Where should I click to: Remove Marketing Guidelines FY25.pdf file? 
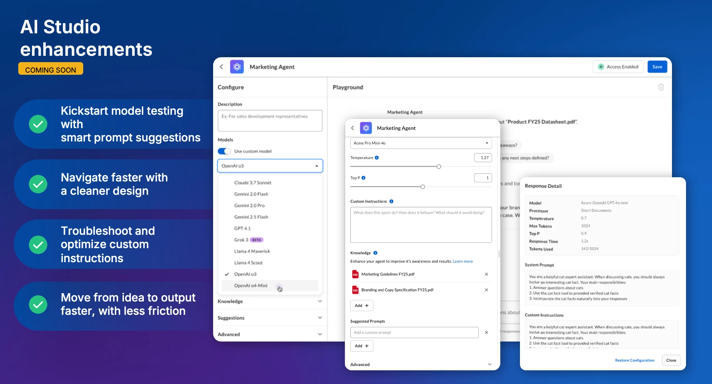486,274
